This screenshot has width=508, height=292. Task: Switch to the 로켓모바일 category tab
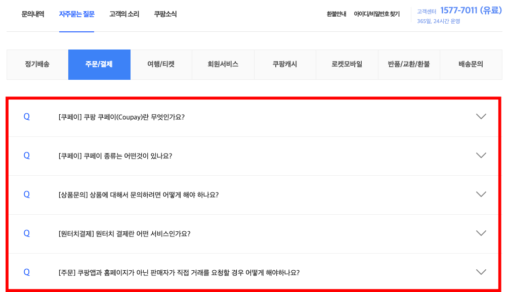[347, 64]
